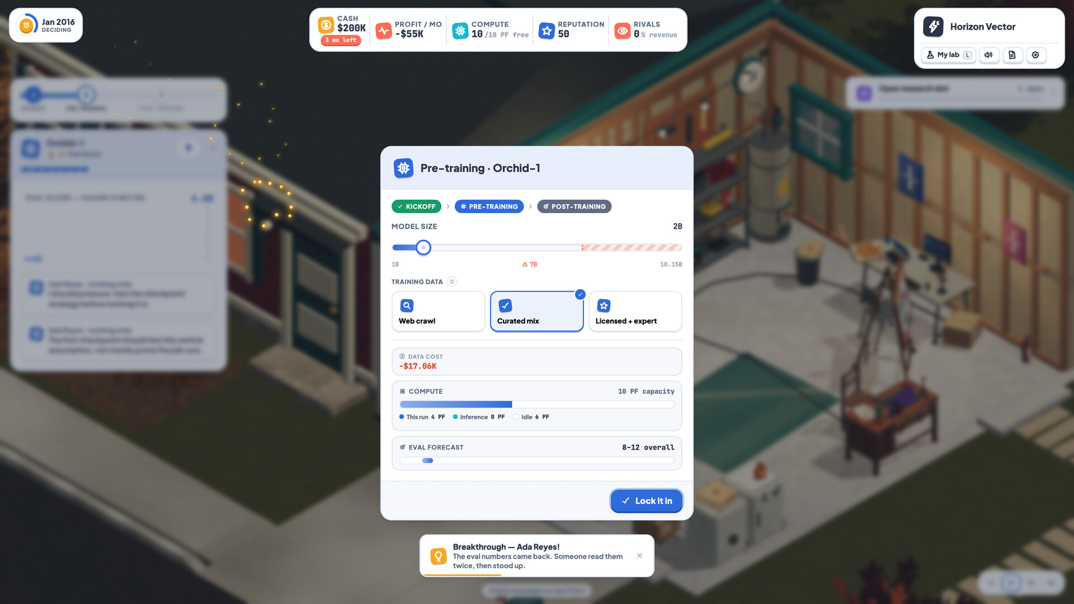The height and width of the screenshot is (604, 1074).
Task: Click the Web crawl magnifier icon
Action: tap(407, 305)
